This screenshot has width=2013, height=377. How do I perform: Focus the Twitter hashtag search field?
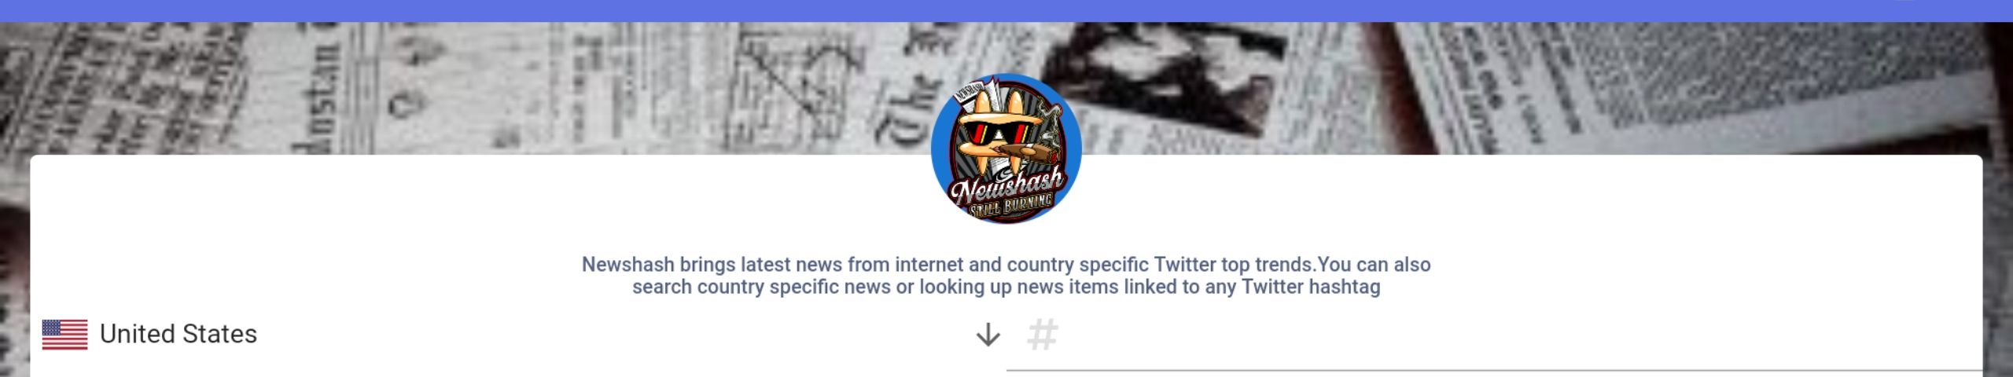pos(1494,336)
